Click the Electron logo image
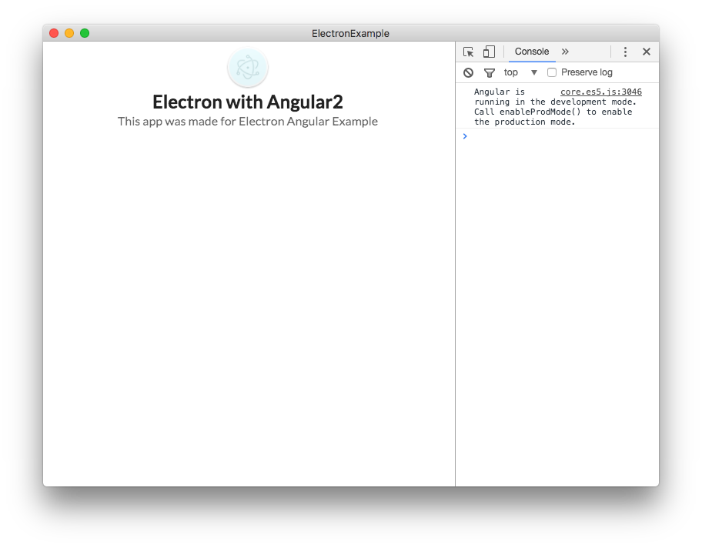702x548 pixels. pos(248,68)
